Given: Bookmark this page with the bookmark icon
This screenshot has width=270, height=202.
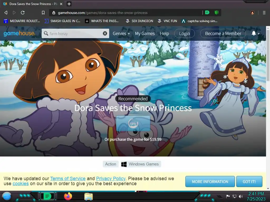Looking at the screenshot, I should (x=43, y=13).
